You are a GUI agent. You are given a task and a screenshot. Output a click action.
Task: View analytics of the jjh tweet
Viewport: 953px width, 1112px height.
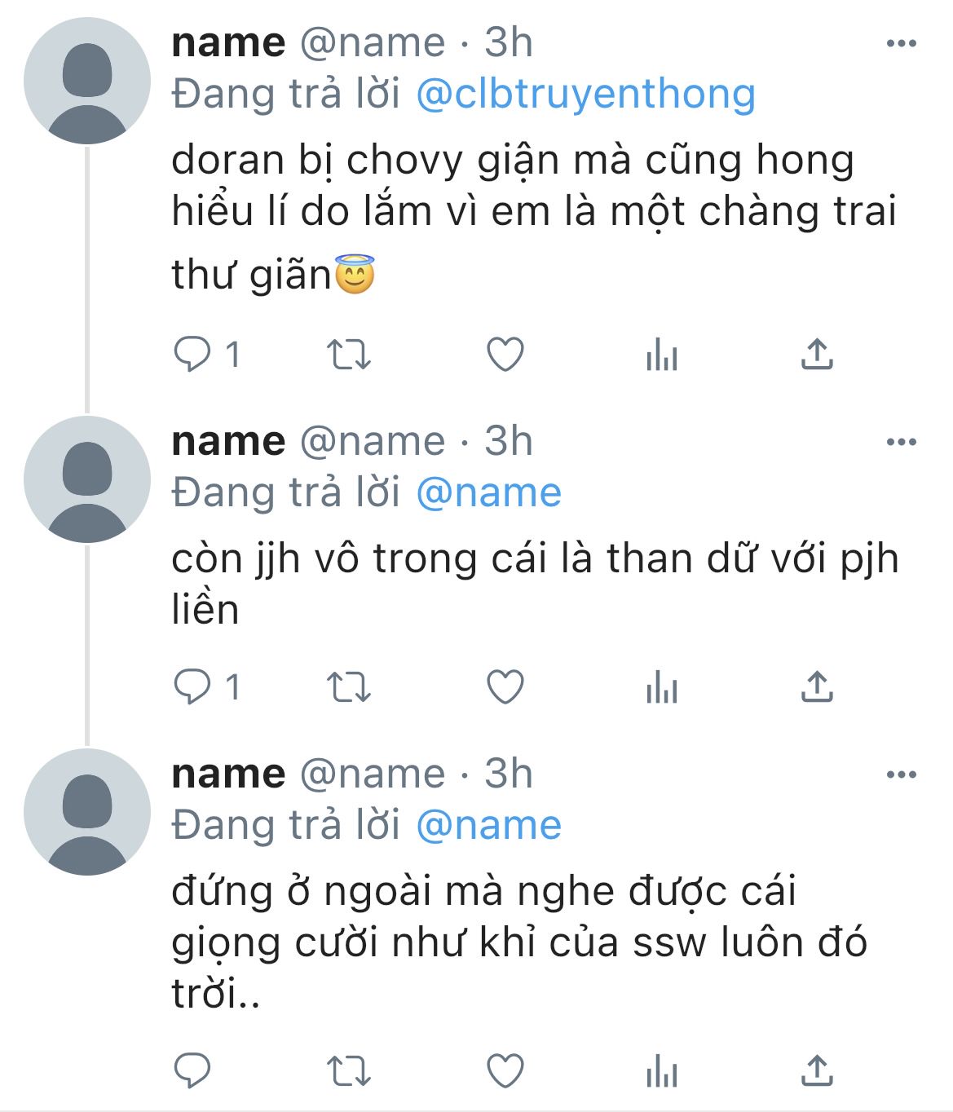click(x=661, y=687)
